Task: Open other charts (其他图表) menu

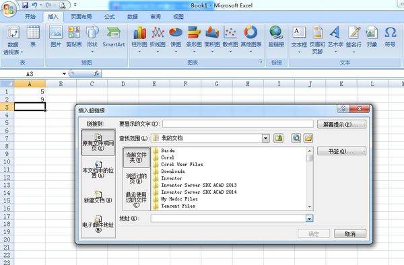Action: [251, 39]
